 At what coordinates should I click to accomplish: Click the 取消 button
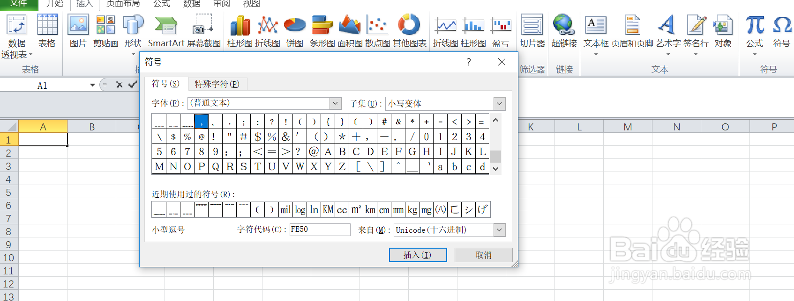[483, 255]
